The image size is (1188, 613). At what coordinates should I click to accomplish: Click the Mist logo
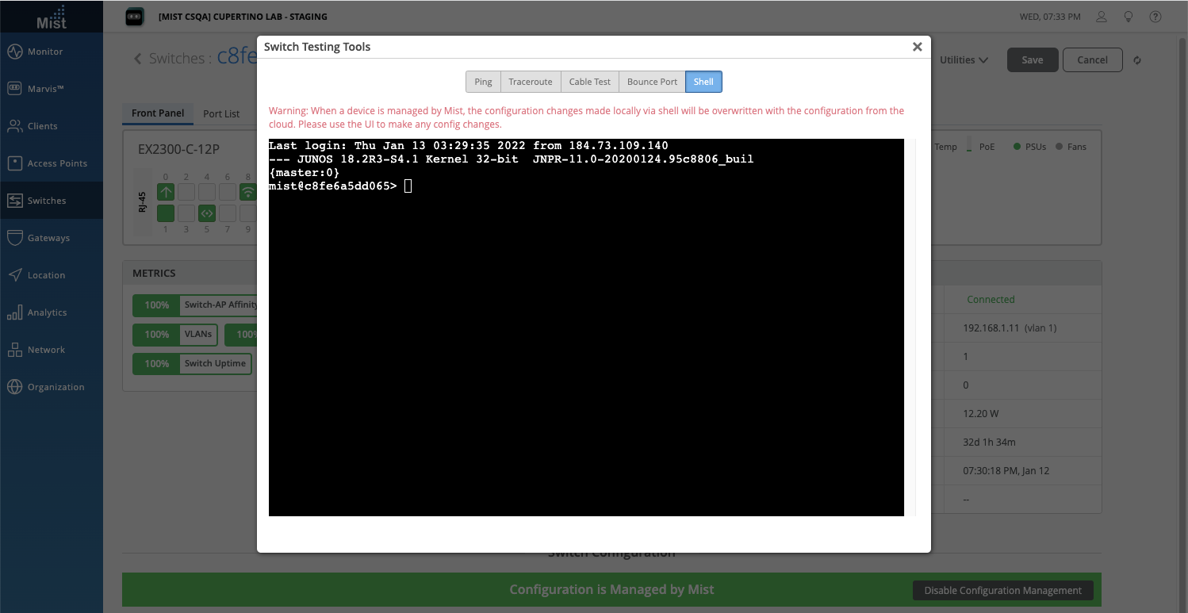(52, 16)
